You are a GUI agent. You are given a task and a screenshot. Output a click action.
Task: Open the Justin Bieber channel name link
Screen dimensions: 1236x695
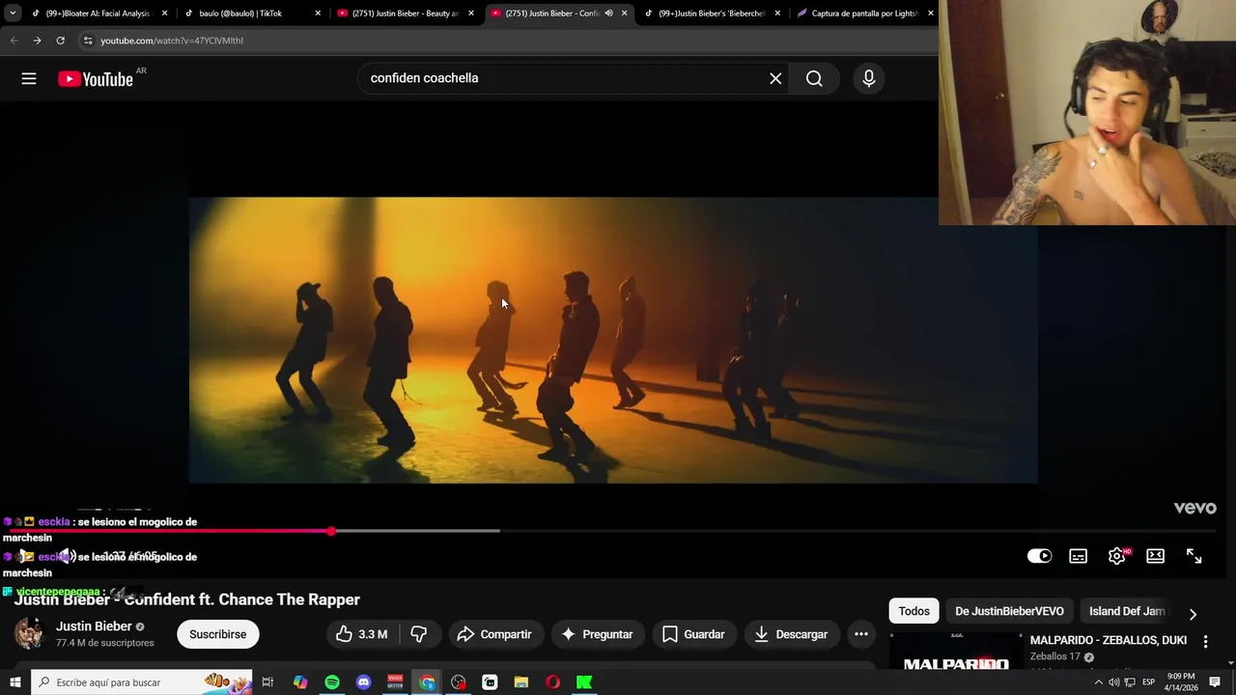[94, 626]
